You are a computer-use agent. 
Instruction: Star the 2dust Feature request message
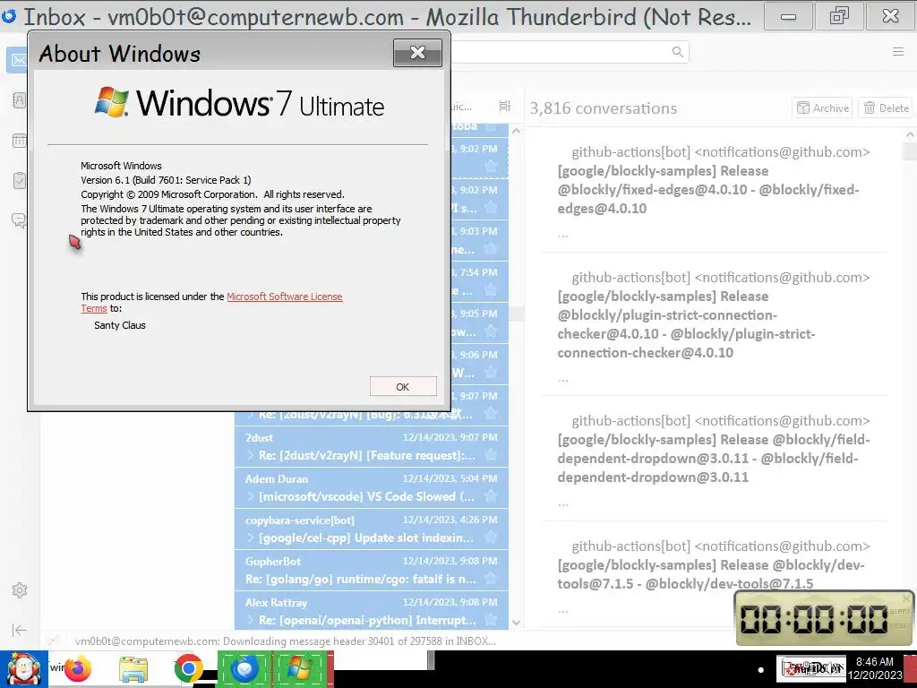coord(491,454)
